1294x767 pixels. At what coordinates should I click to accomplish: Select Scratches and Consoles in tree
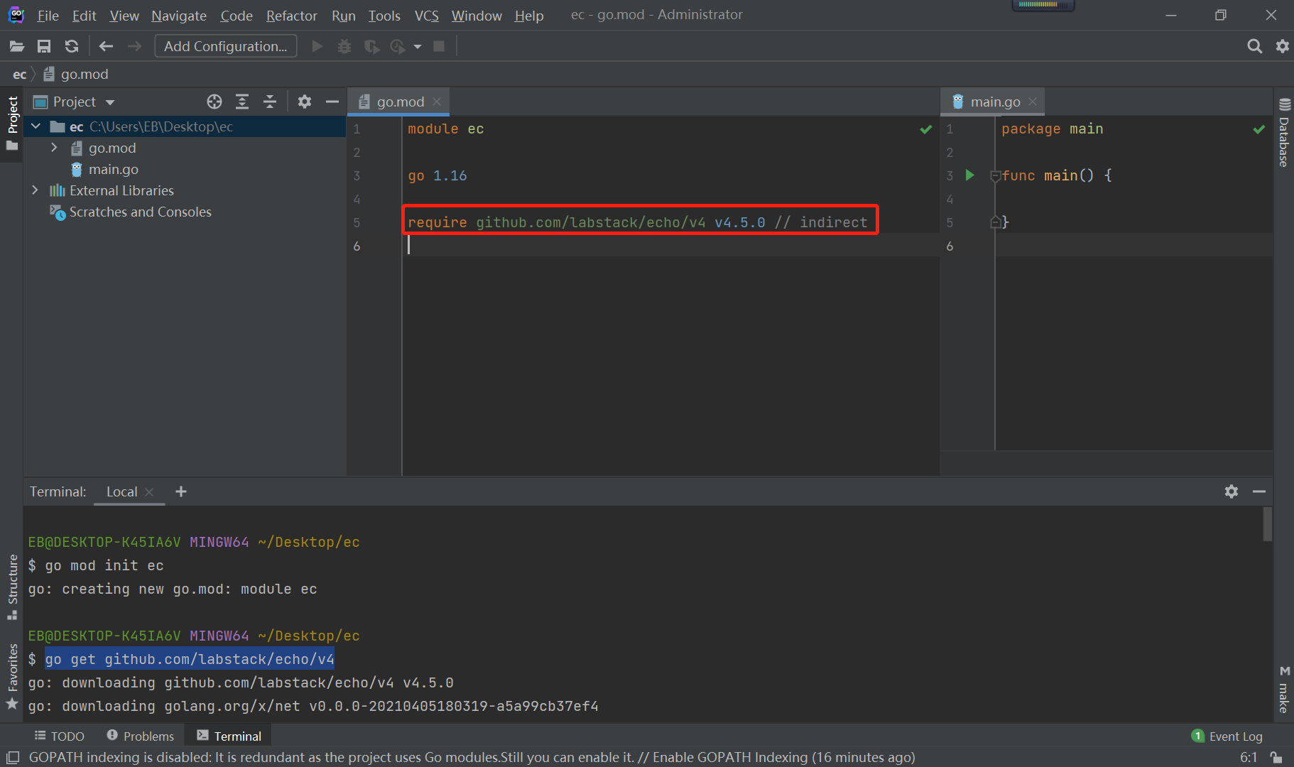[141, 212]
